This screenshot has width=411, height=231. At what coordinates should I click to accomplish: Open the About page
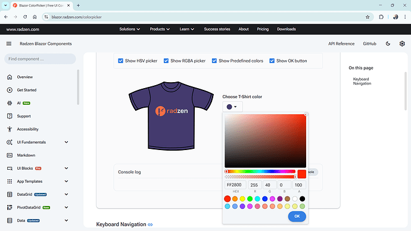tap(244, 29)
